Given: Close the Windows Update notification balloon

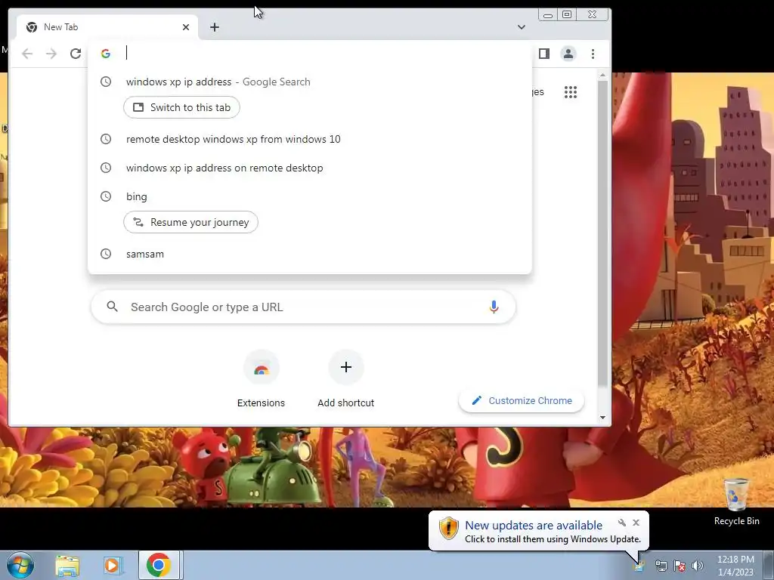Looking at the screenshot, I should tap(636, 523).
